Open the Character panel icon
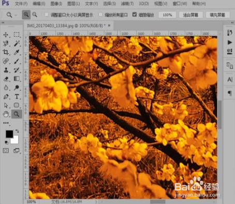 click(230, 79)
